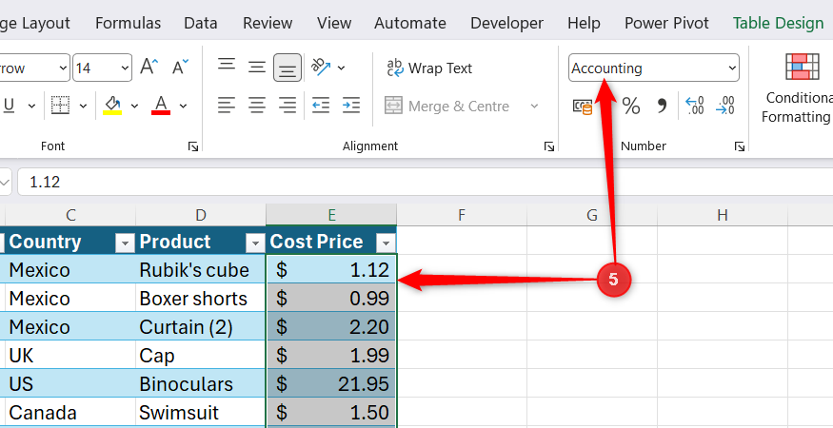The width and height of the screenshot is (833, 428).
Task: Switch to the View tab
Action: point(334,24)
